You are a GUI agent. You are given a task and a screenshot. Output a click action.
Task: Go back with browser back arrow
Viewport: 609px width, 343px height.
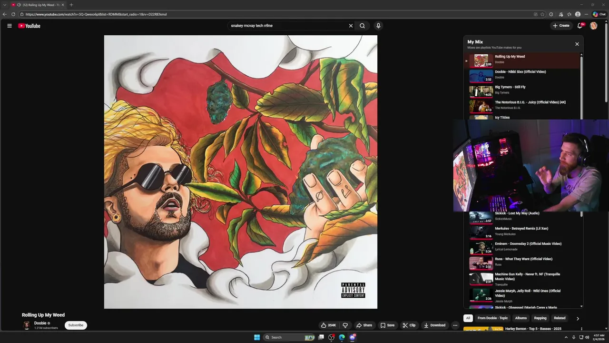click(x=5, y=14)
